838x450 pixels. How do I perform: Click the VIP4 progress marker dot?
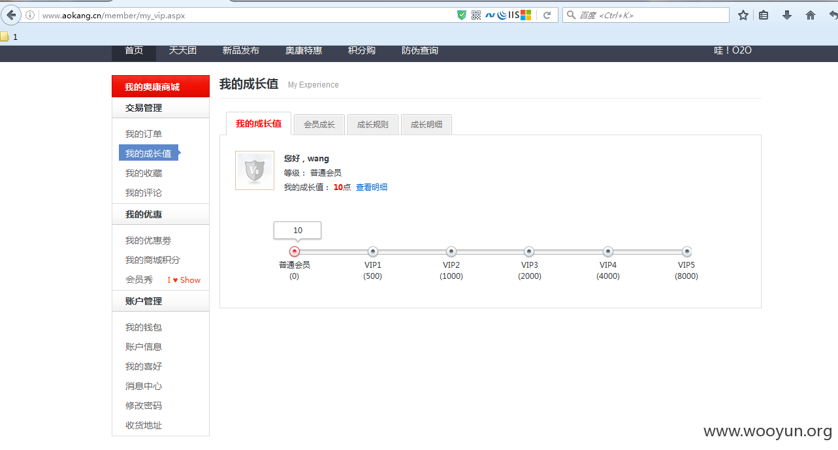608,251
